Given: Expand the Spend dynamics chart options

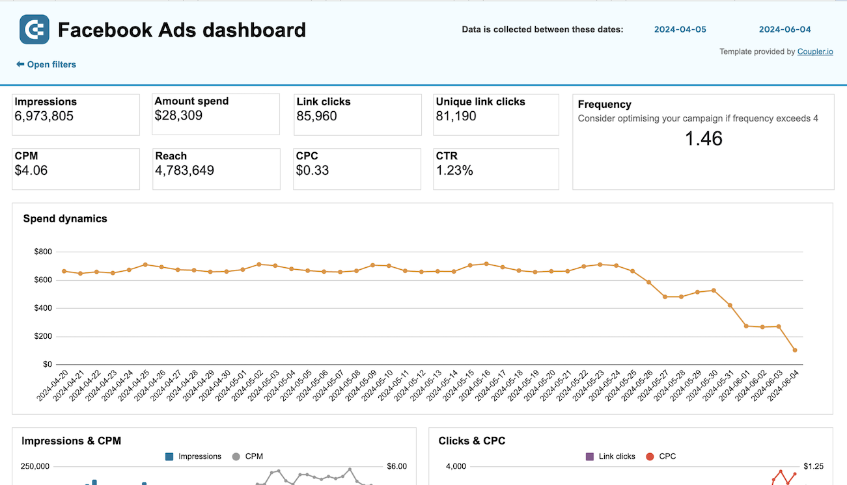Looking at the screenshot, I should click(64, 218).
